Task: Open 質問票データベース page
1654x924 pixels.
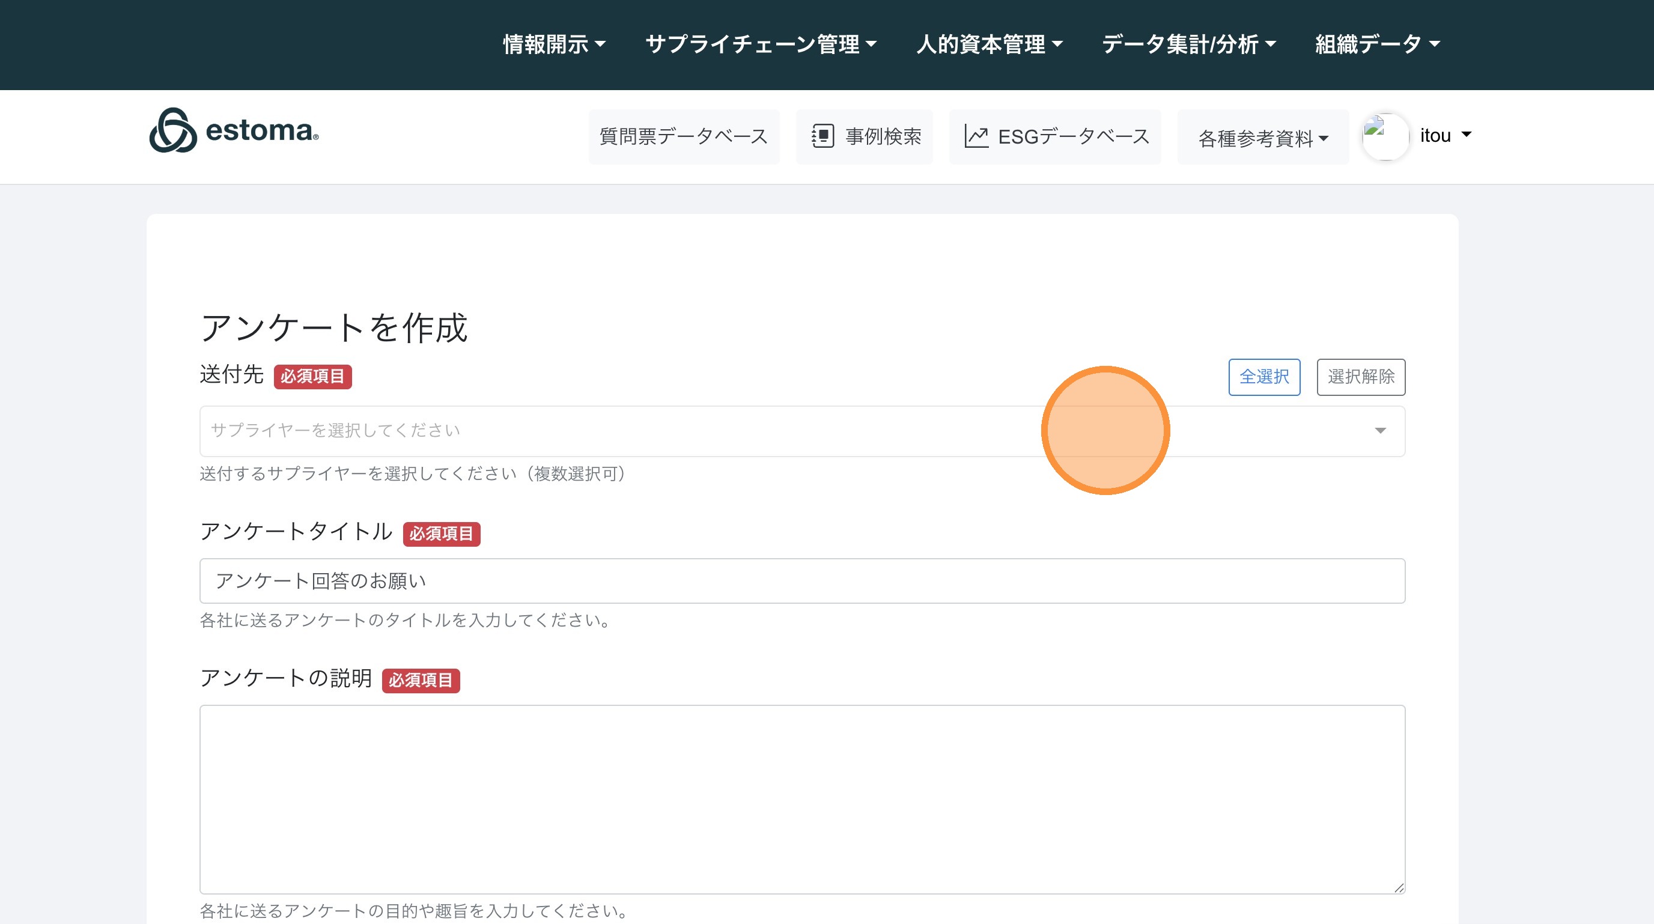Action: pyautogui.click(x=683, y=136)
